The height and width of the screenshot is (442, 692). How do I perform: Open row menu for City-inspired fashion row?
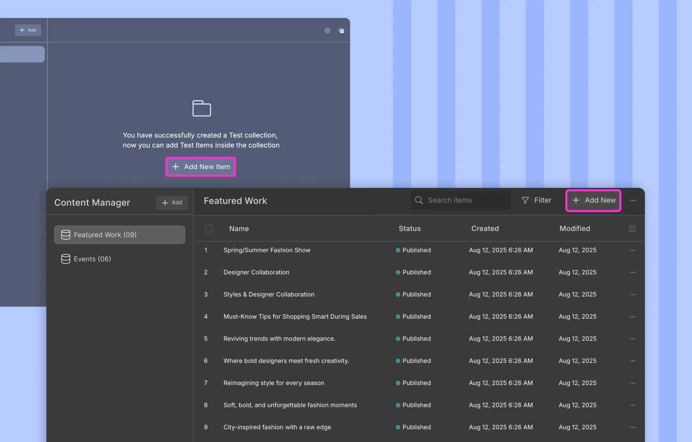(632, 427)
